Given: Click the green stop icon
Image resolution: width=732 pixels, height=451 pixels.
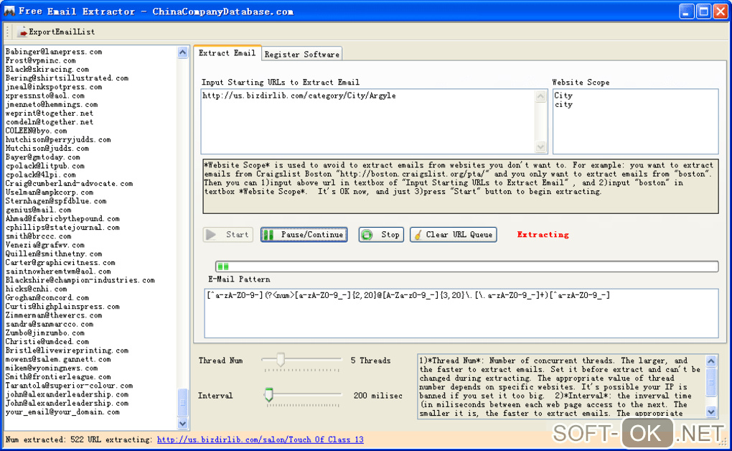Looking at the screenshot, I should click(367, 235).
